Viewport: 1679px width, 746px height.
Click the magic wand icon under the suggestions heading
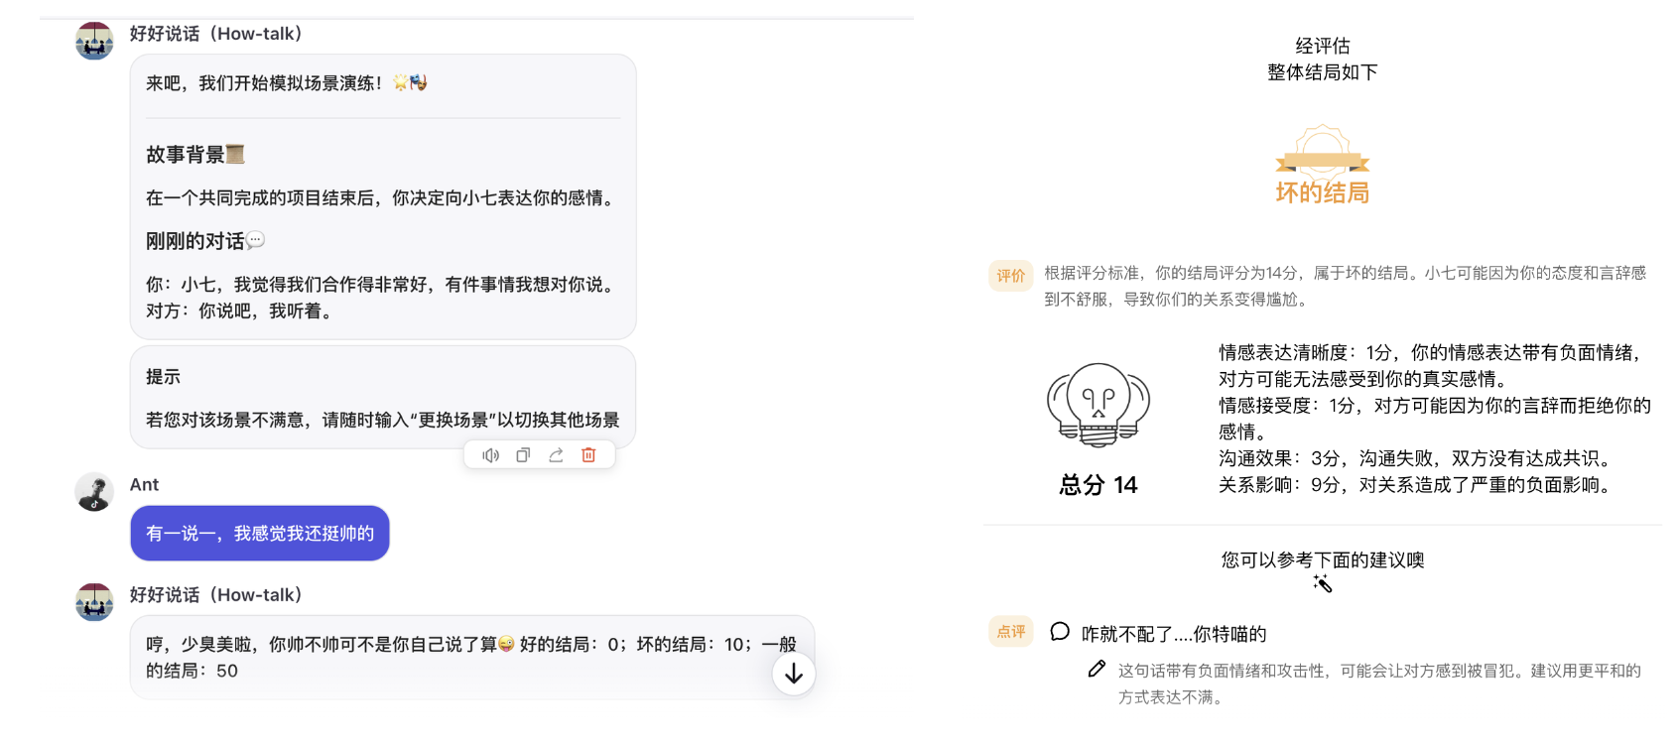point(1322,583)
